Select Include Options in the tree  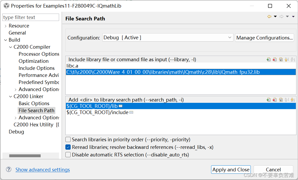point(37,68)
